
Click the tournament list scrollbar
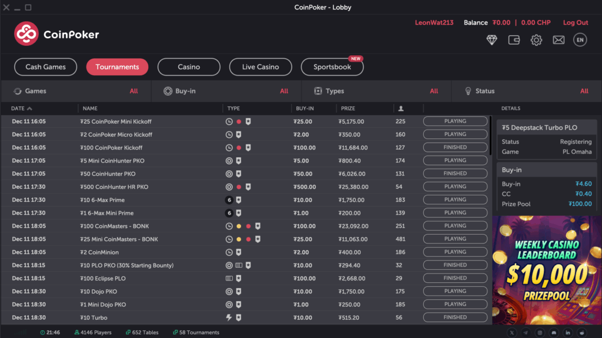click(490, 135)
